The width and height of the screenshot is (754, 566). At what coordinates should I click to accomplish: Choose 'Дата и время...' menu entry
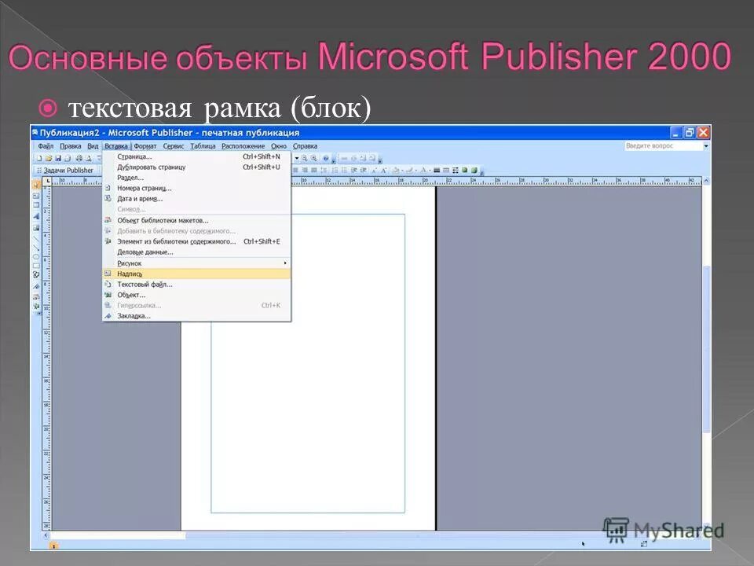196,199
